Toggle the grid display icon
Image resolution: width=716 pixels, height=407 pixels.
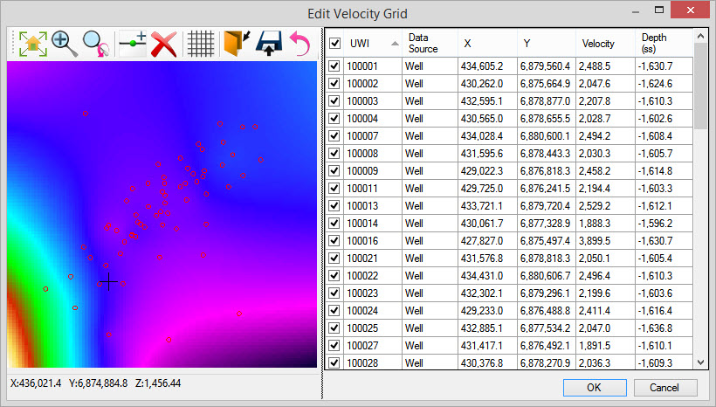202,44
